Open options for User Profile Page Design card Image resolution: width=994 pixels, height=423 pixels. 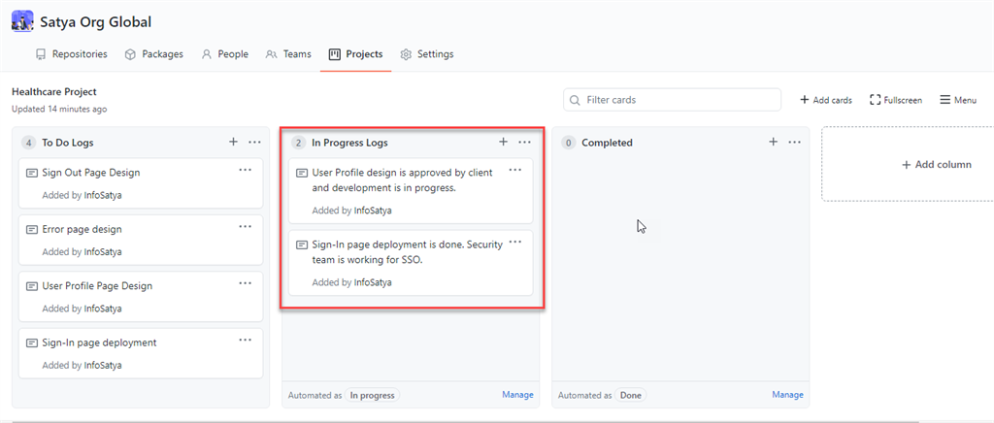point(246,283)
